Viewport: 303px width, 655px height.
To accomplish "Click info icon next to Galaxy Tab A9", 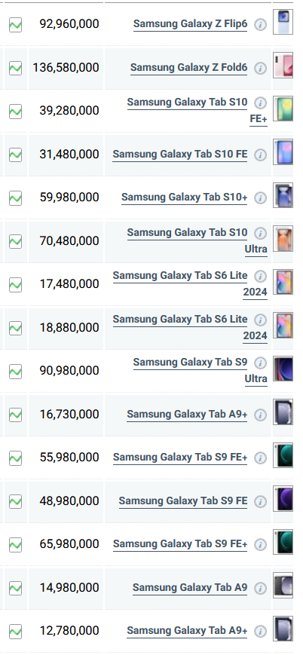I will (260, 589).
